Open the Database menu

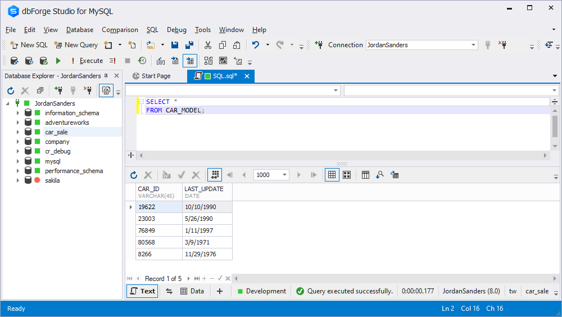point(80,30)
